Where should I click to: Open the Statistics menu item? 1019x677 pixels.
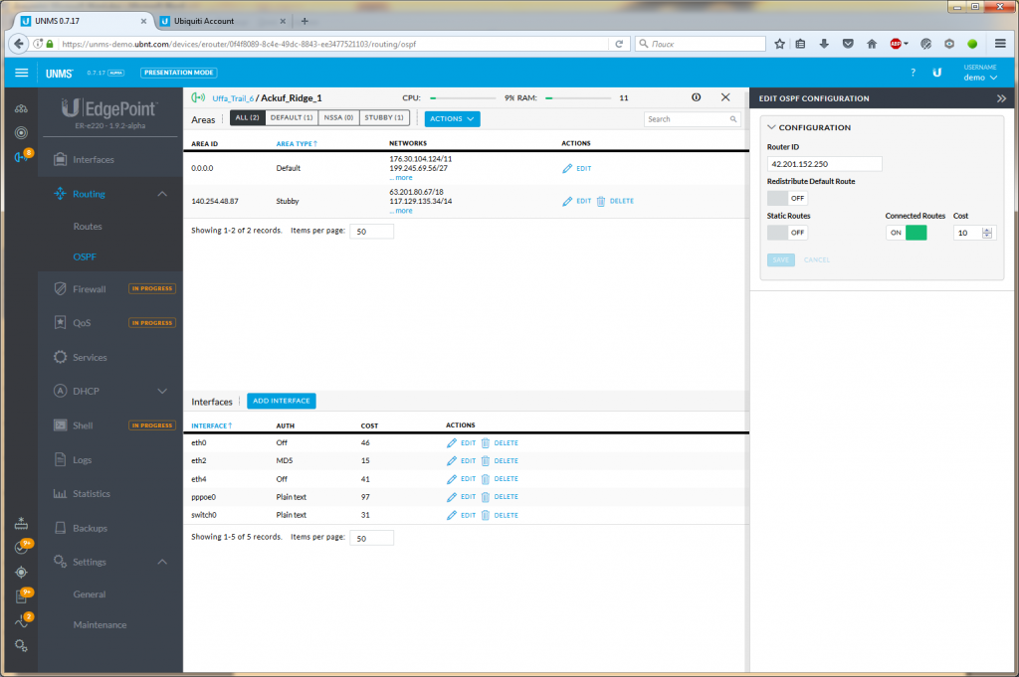click(x=91, y=494)
